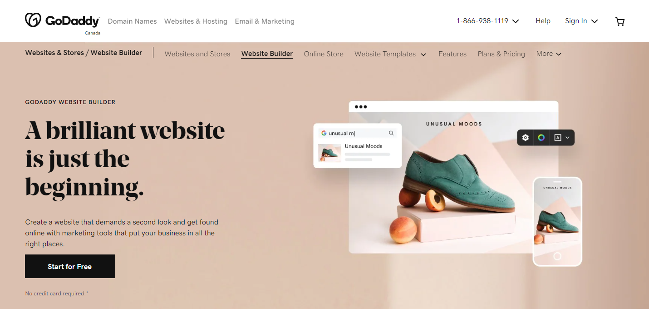Viewport: 649px width, 309px height.
Task: Click the Google G logo
Action: click(324, 133)
